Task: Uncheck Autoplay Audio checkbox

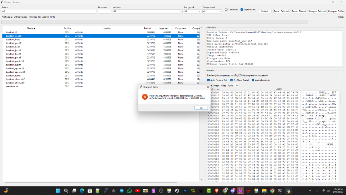Action: coord(253,80)
